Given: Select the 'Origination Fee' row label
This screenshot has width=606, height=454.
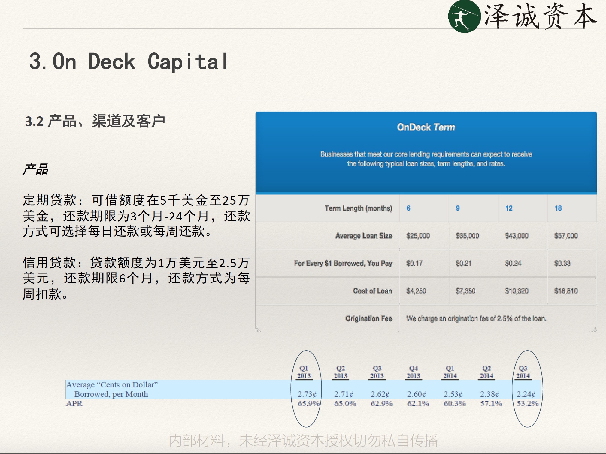Looking at the screenshot, I should [369, 318].
